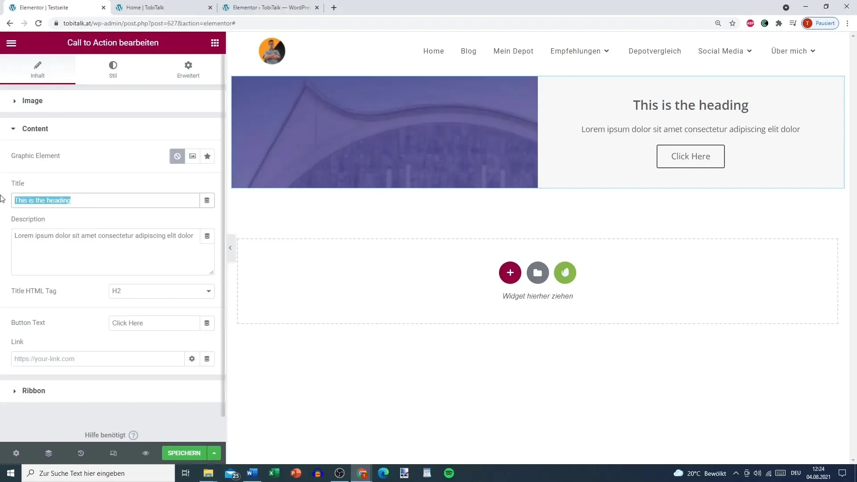Reload the current page
The image size is (857, 482).
point(38,23)
